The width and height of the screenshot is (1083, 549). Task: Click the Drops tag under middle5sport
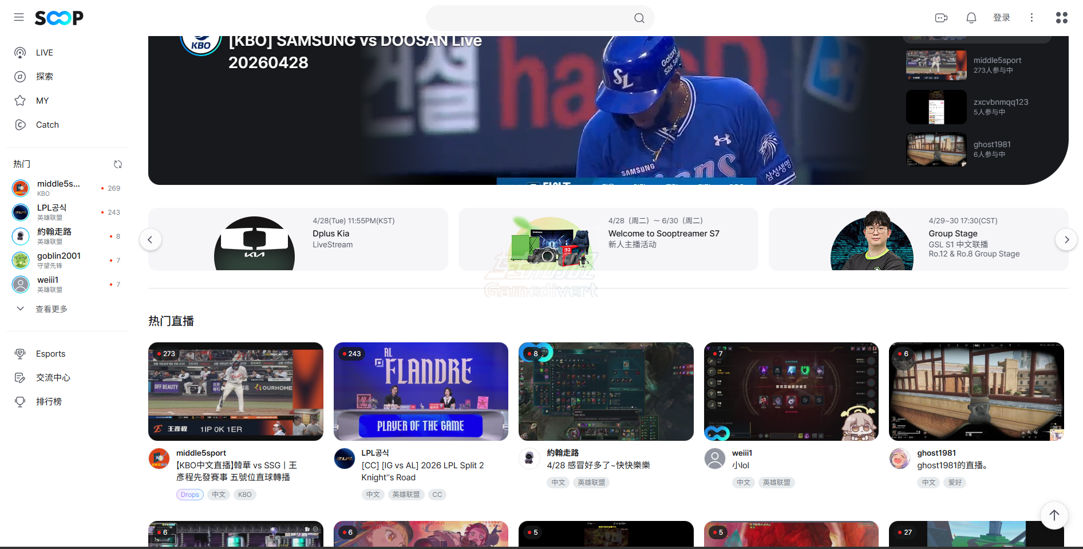(x=189, y=495)
